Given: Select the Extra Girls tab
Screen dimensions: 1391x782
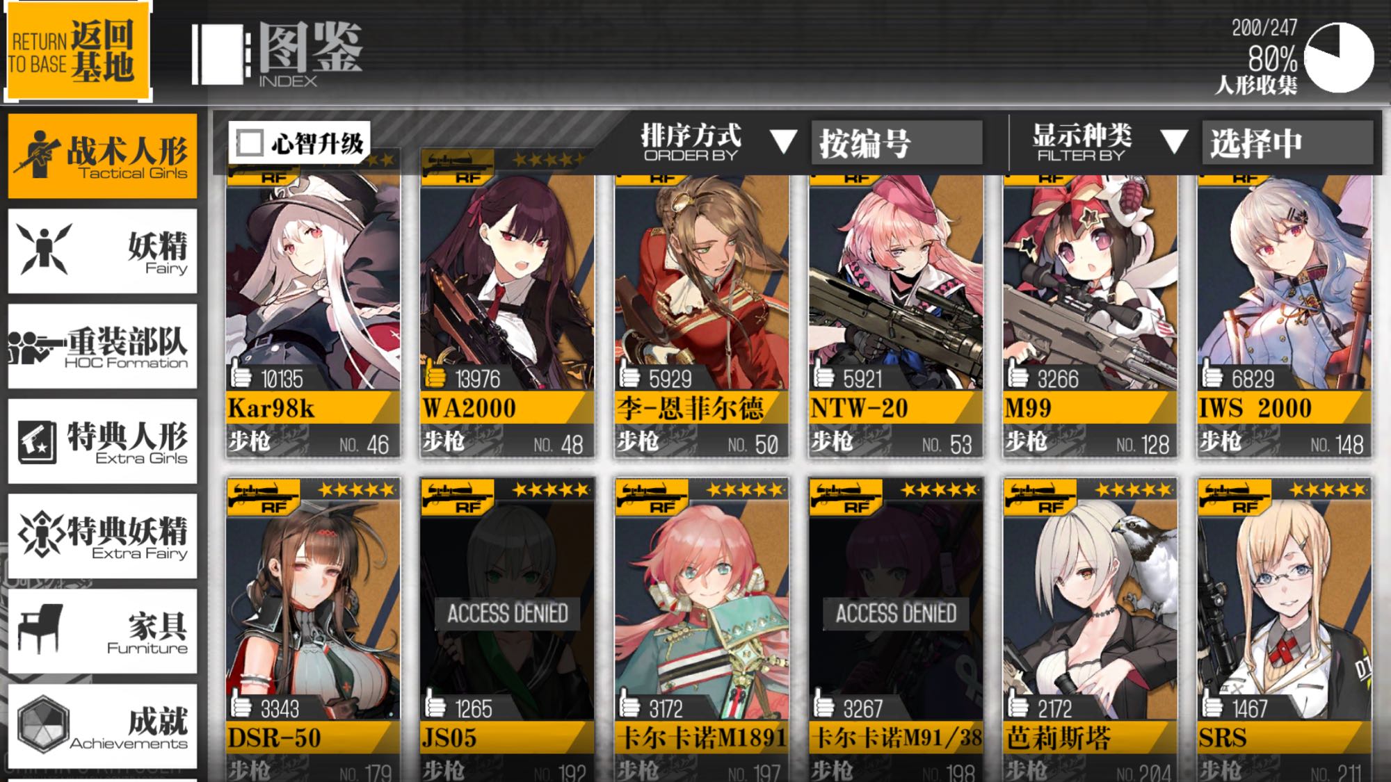Looking at the screenshot, I should 103,441.
